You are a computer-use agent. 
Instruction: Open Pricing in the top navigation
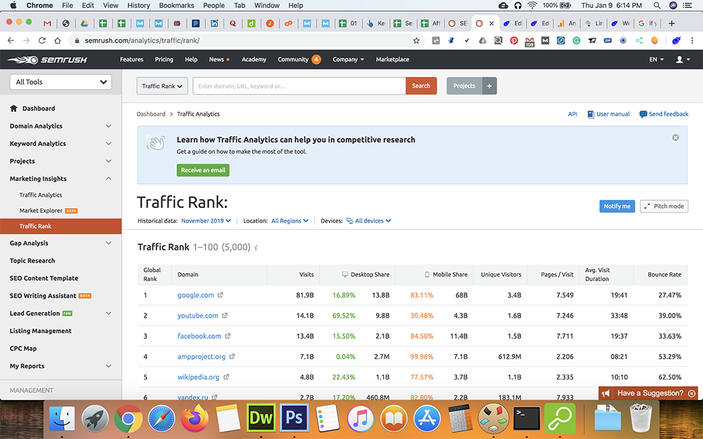click(x=164, y=60)
